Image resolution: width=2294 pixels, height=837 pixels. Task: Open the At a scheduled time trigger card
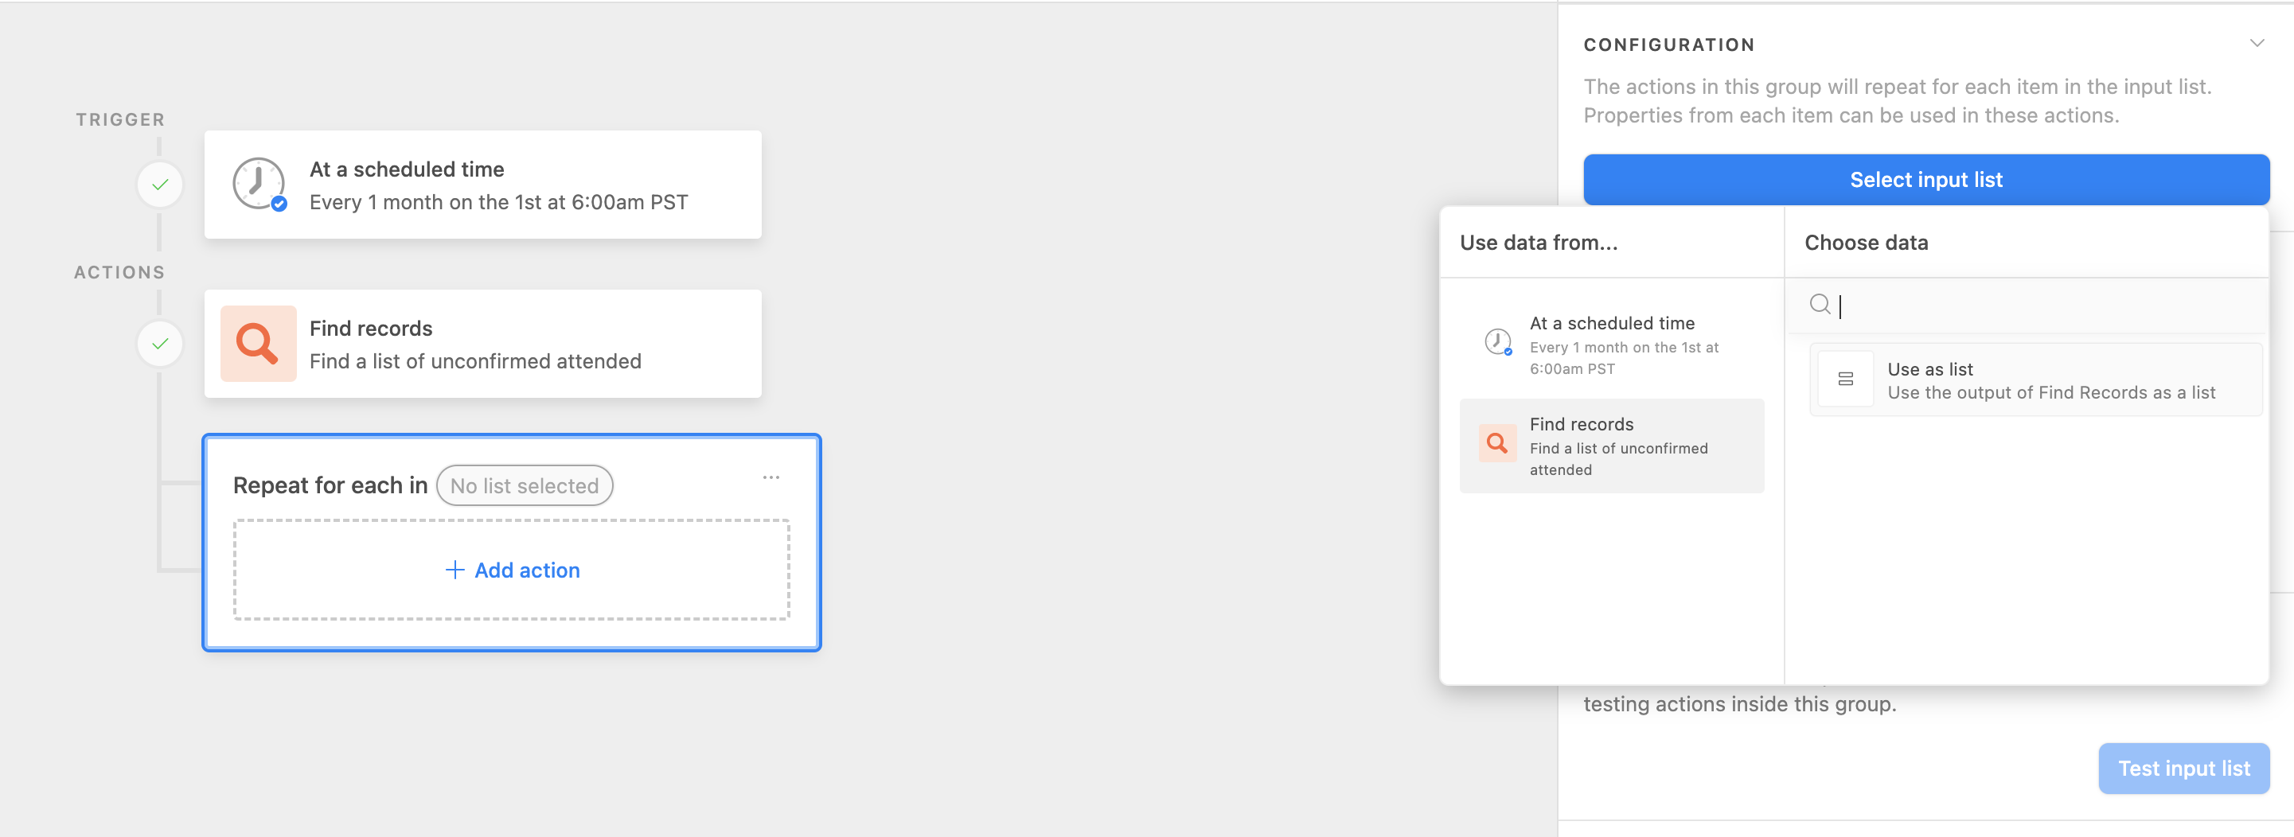coord(482,185)
